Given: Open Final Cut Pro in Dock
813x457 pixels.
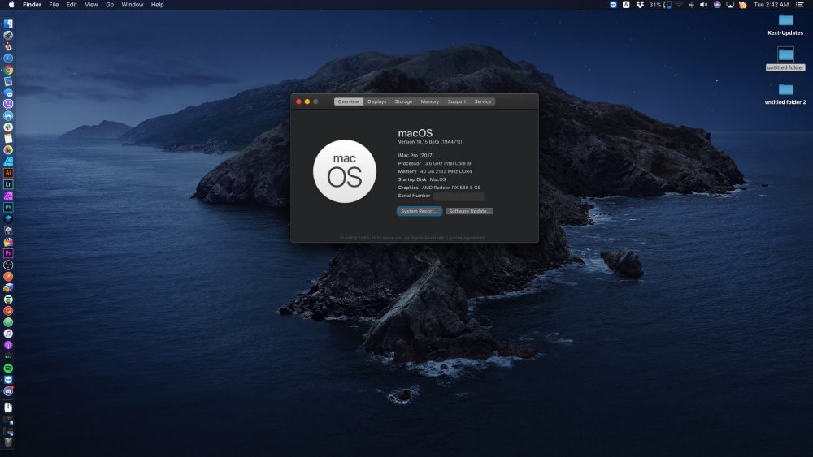Looking at the screenshot, I should point(8,242).
